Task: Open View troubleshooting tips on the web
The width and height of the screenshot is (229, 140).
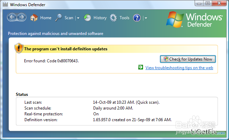Action: 179,68
